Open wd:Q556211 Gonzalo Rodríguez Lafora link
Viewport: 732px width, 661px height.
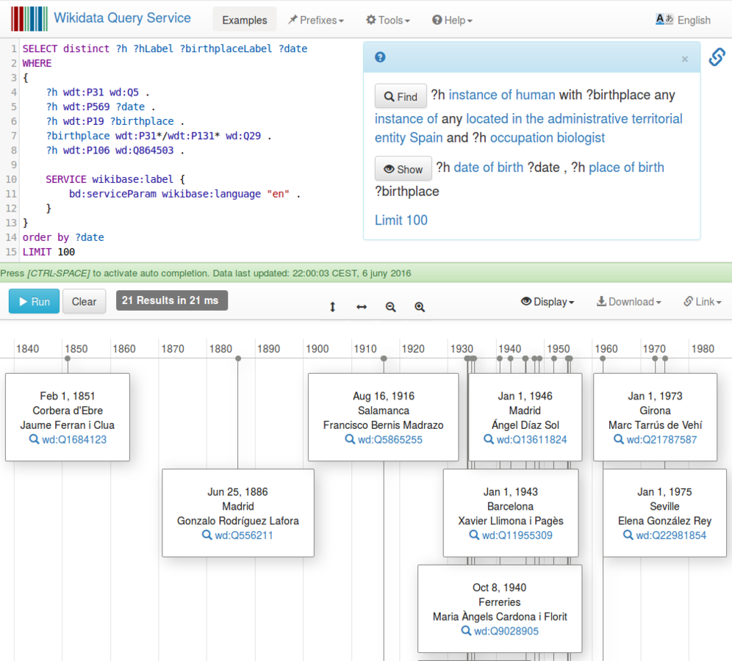pyautogui.click(x=244, y=535)
